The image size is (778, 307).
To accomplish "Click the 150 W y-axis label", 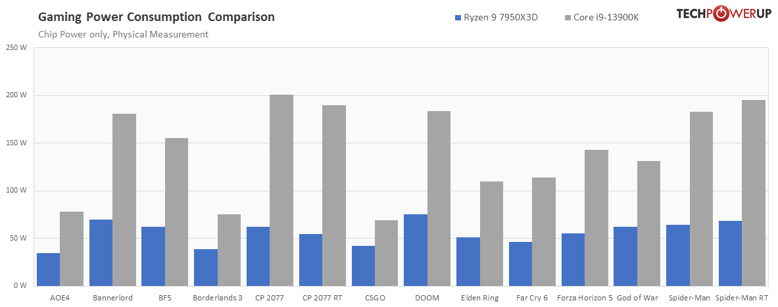I will [x=16, y=143].
